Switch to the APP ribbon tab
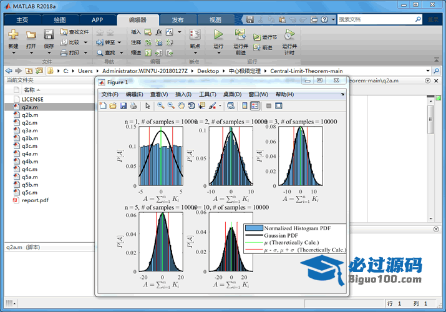 pyautogui.click(x=97, y=19)
